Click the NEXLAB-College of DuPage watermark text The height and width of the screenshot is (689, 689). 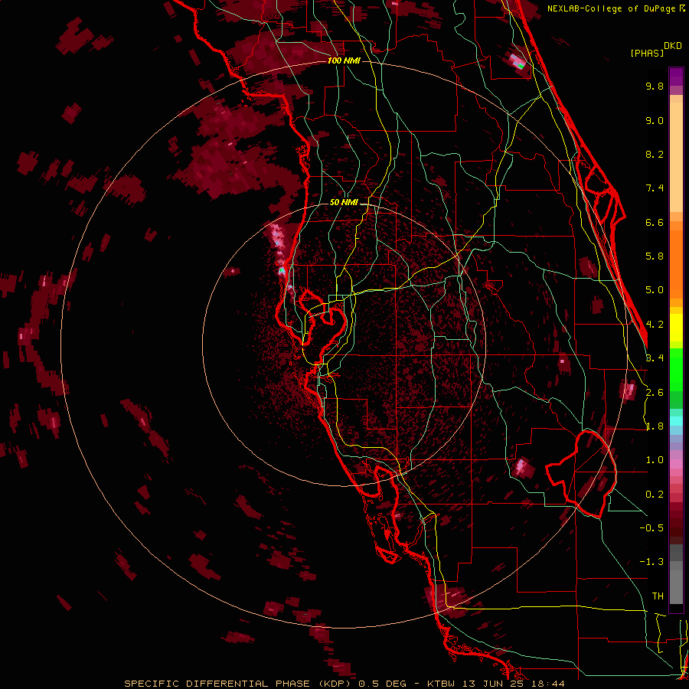pos(616,8)
